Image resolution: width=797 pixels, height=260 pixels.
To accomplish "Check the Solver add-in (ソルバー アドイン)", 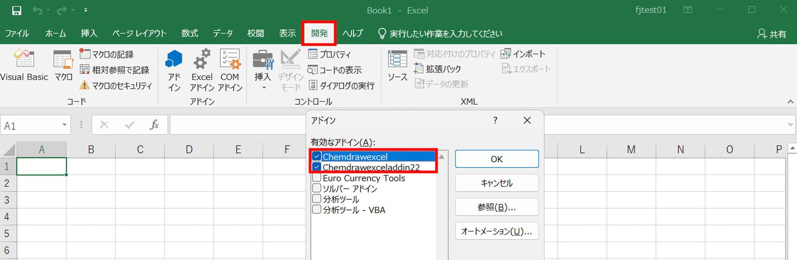I will point(317,188).
